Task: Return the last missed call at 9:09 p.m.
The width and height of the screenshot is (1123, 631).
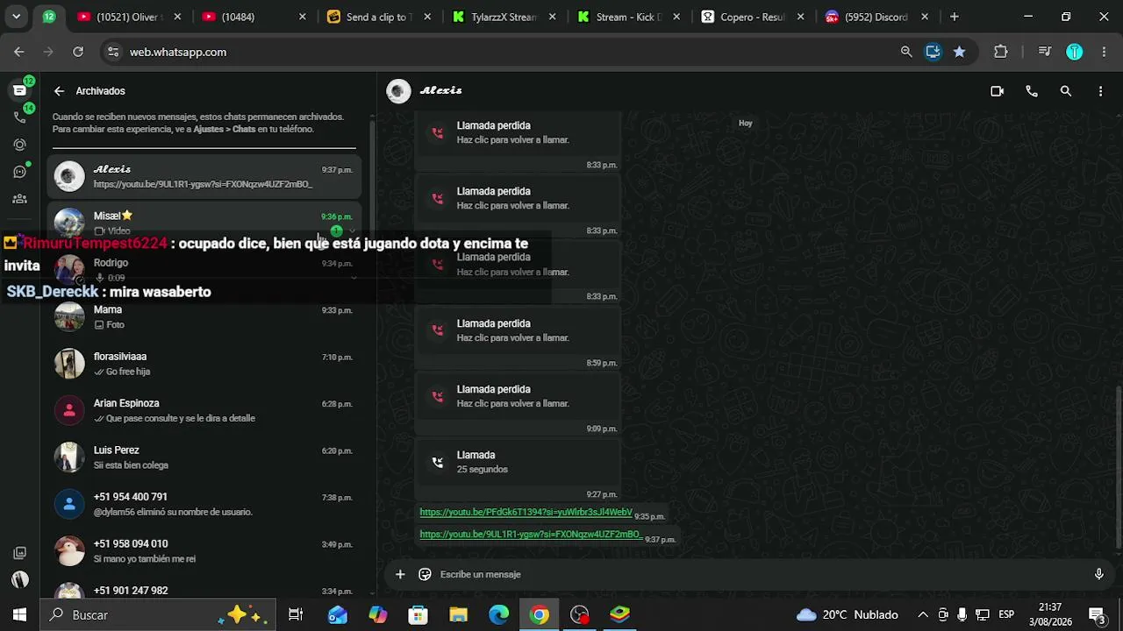Action: click(x=518, y=396)
